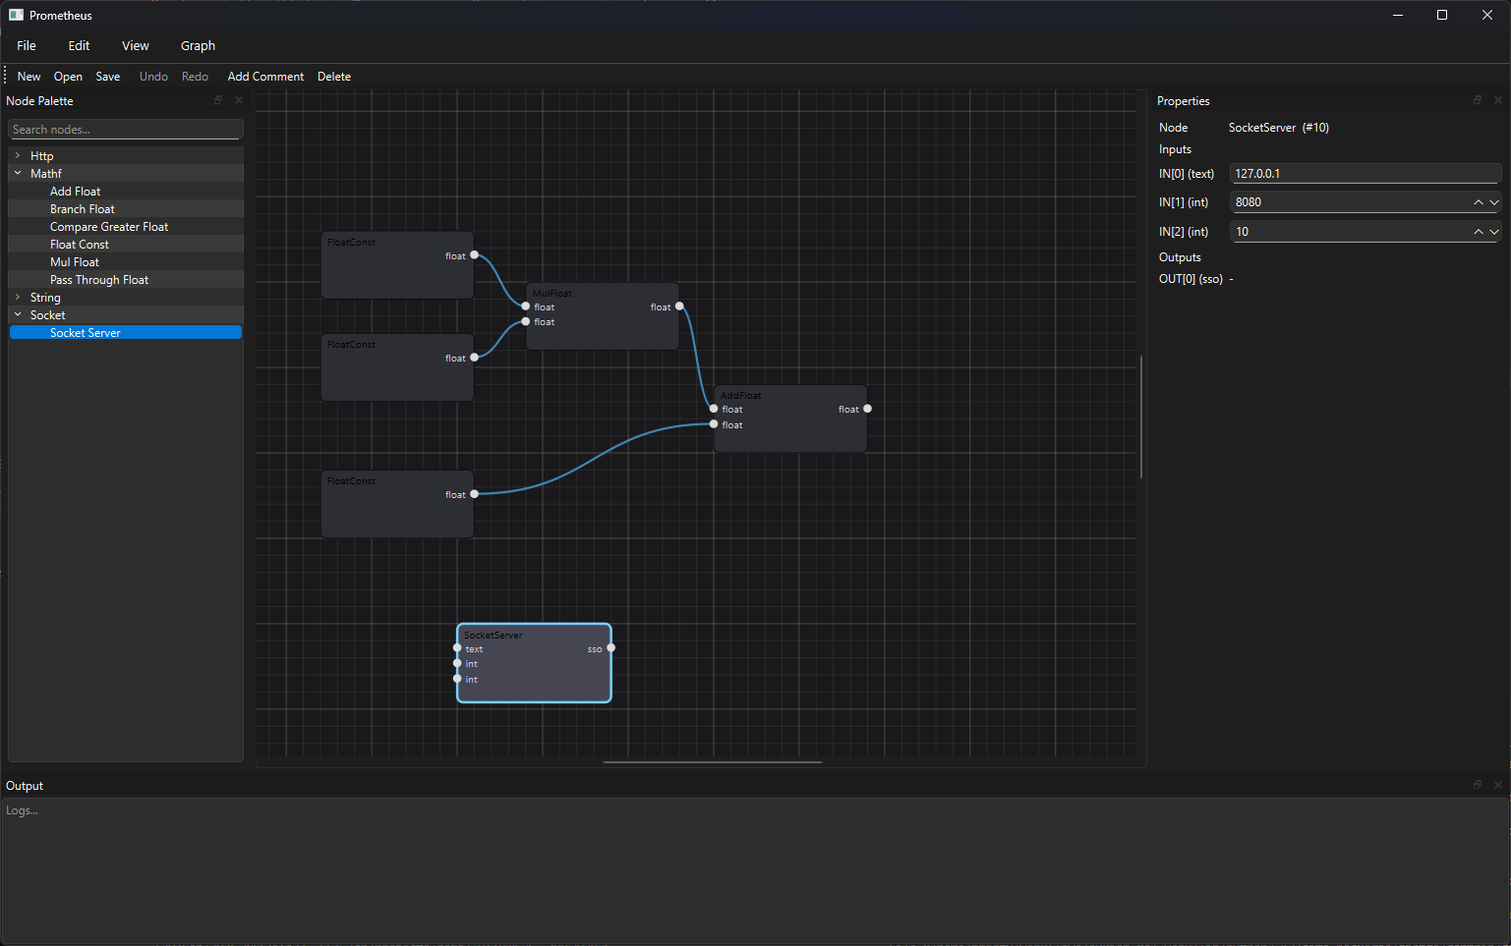Float the Properties panel
Screen dimensions: 1511x946
(x=1478, y=100)
